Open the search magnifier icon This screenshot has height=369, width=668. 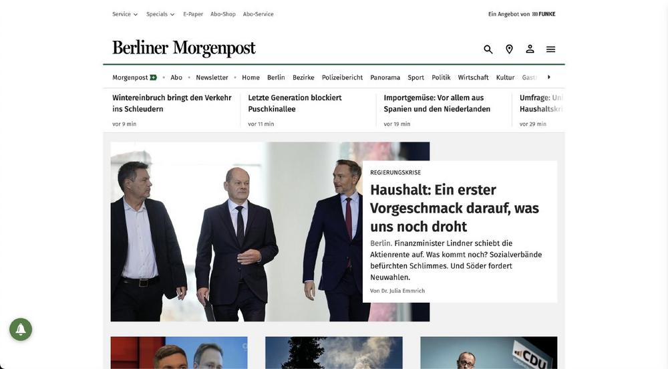(x=488, y=49)
